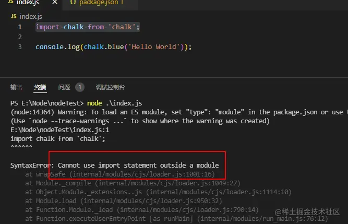
Task: Click the 'Hello World' string literal
Action: [154, 47]
